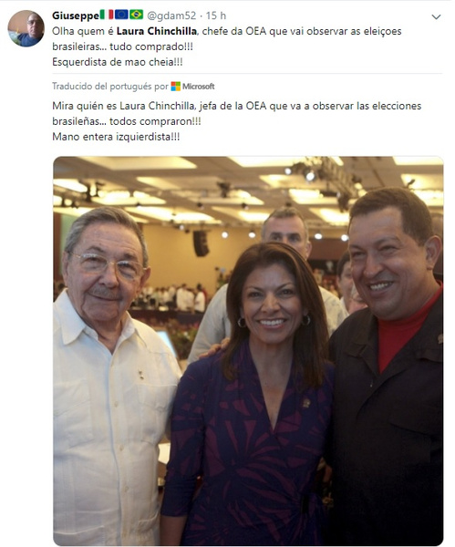Click the gray-haired man in photo background
455x547 pixels.
[285, 231]
